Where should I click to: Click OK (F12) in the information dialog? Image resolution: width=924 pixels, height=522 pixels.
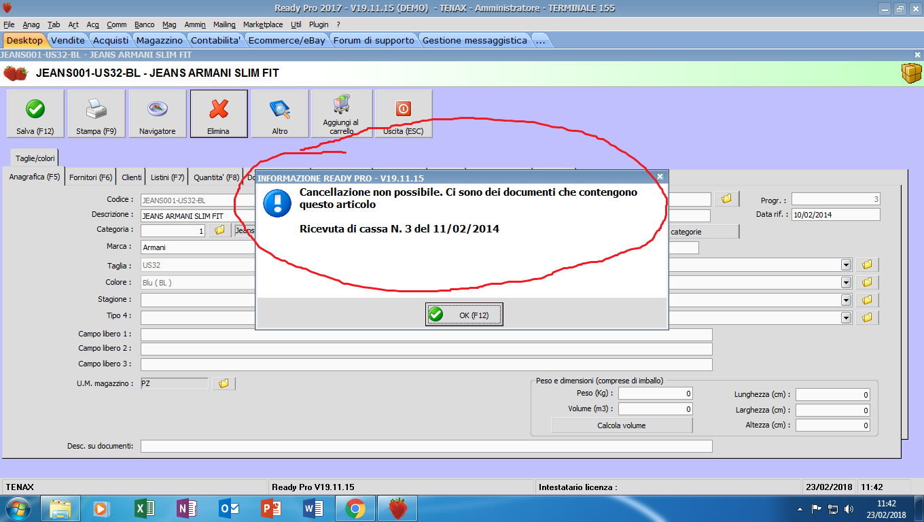[x=464, y=315]
